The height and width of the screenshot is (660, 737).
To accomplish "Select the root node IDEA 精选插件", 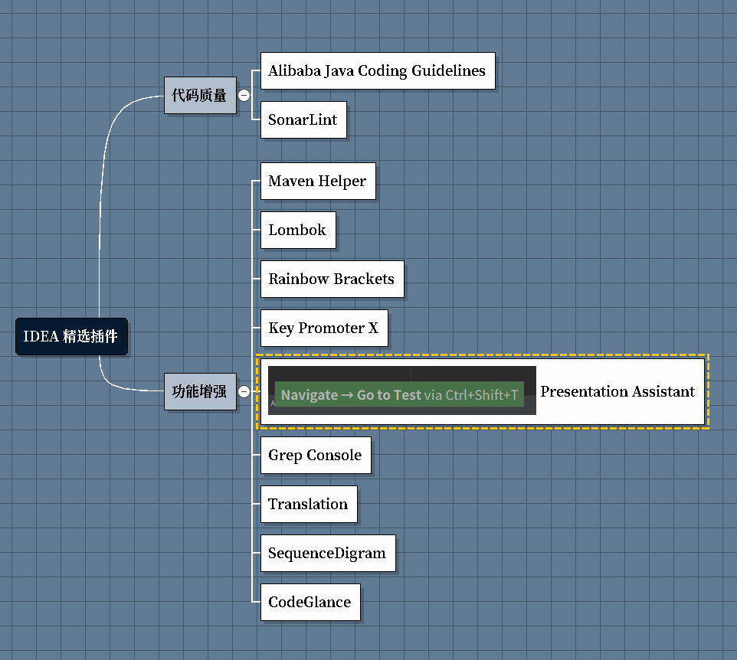I will (x=71, y=336).
